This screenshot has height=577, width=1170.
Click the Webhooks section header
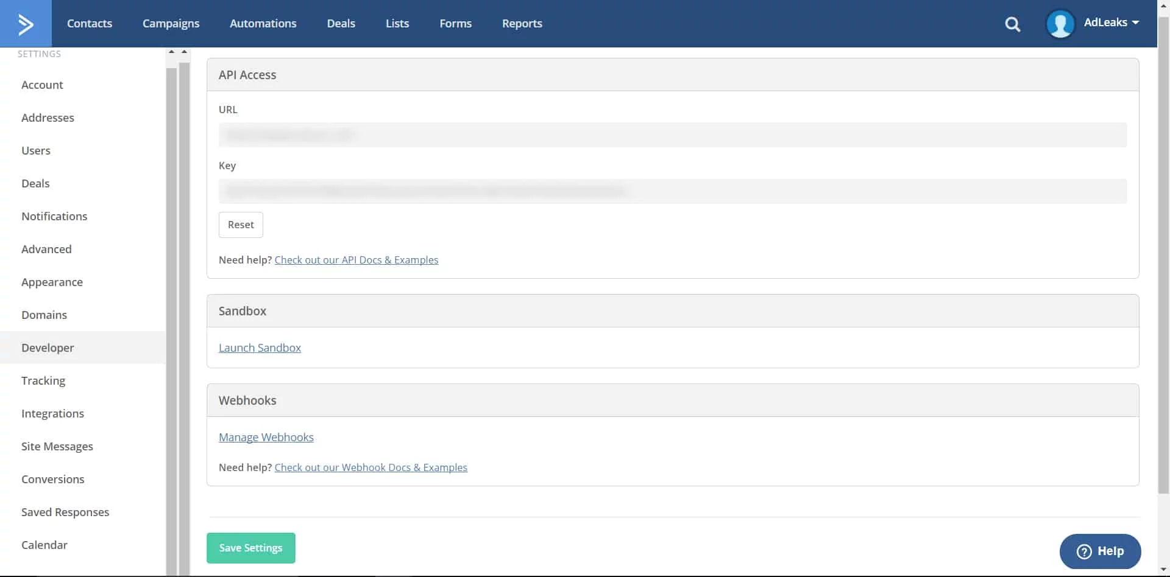673,400
